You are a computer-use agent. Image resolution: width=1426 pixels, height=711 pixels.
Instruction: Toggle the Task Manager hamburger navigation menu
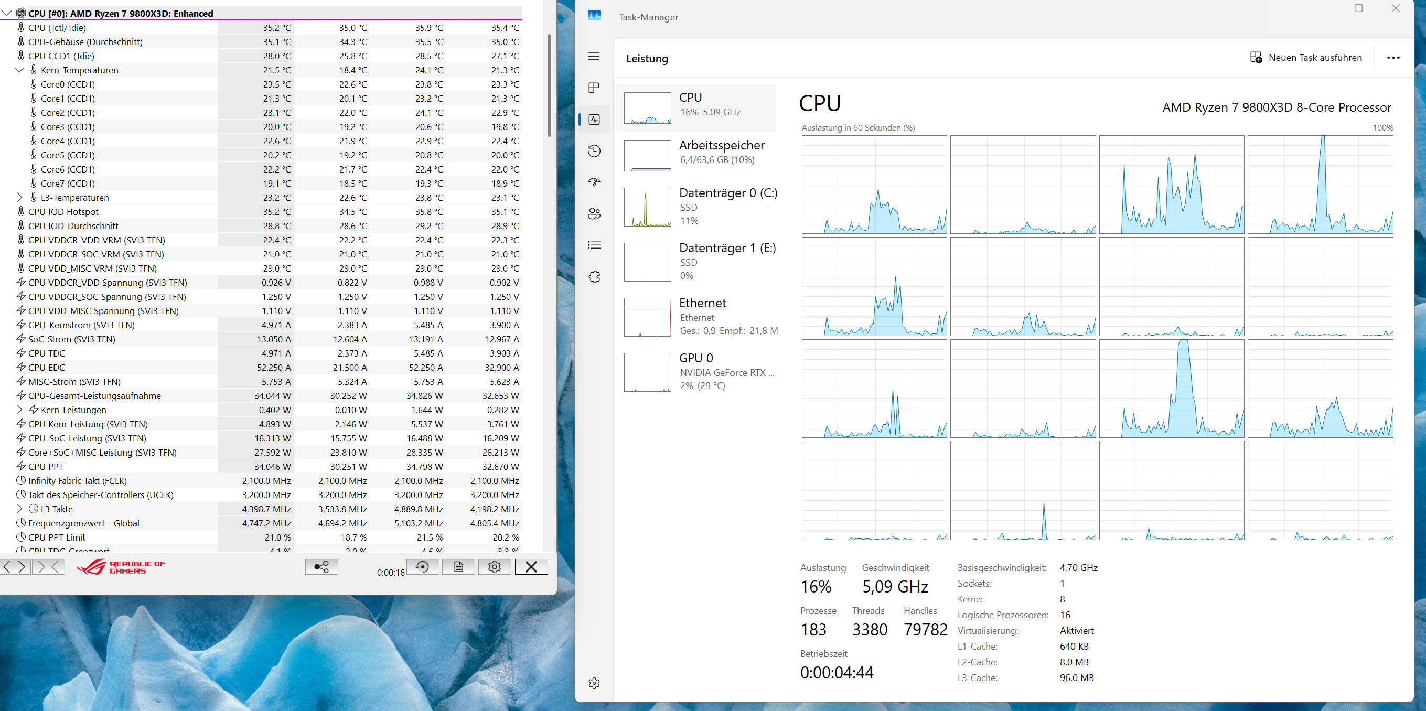pos(594,57)
